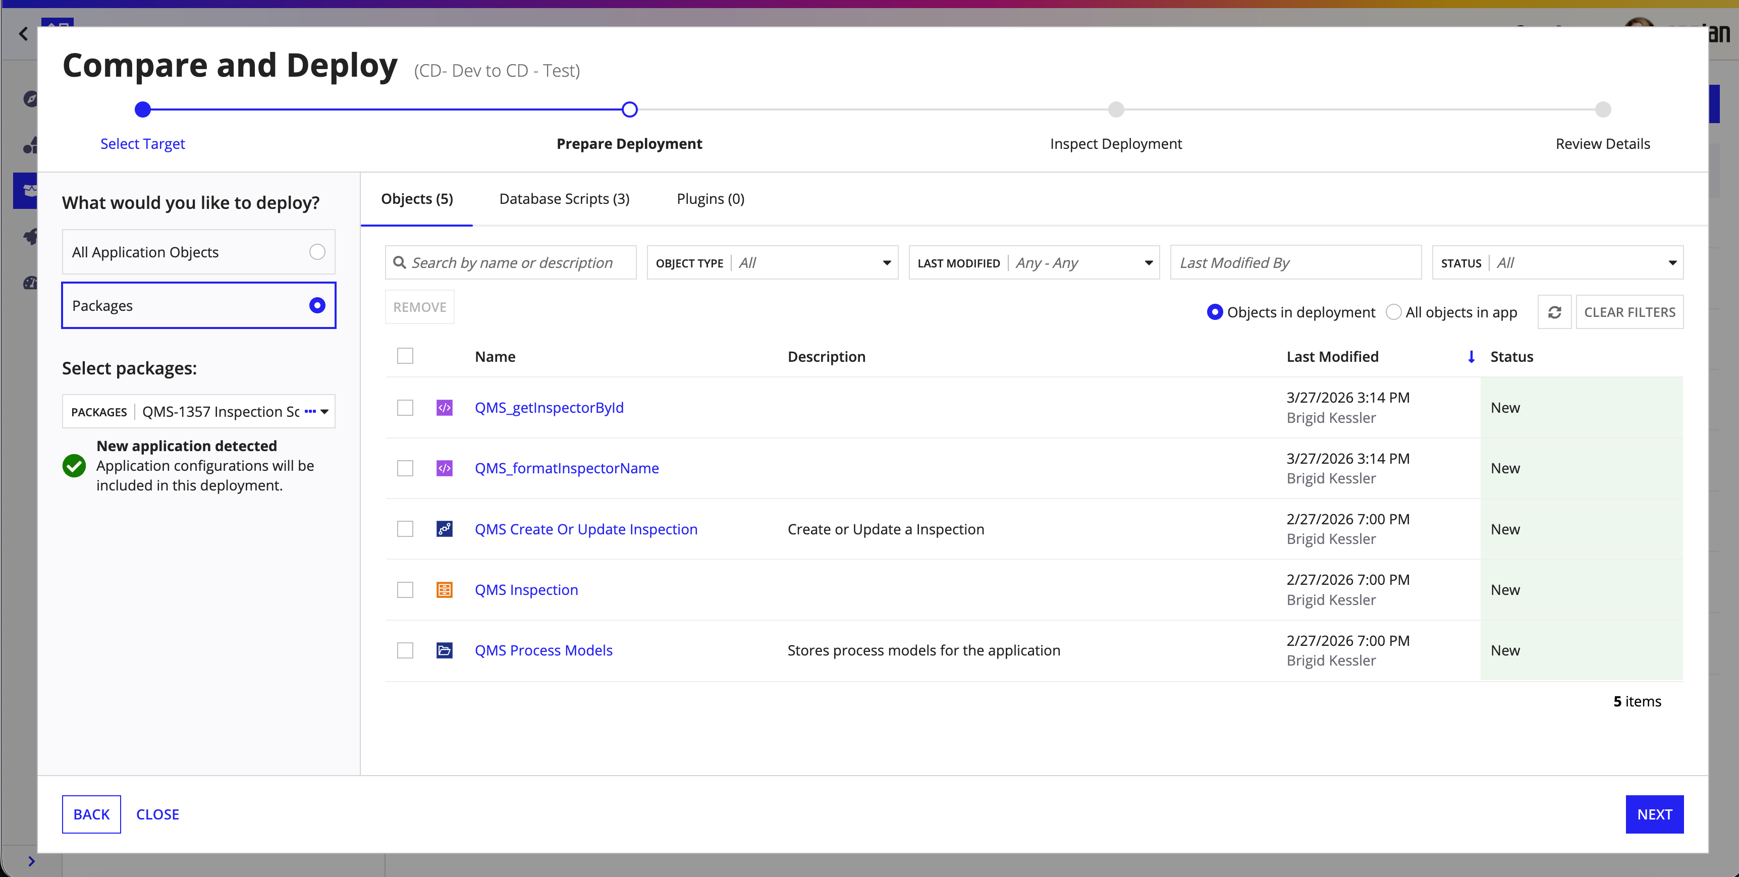This screenshot has height=877, width=1739.
Task: Go to the Select Target step
Action: (142, 144)
